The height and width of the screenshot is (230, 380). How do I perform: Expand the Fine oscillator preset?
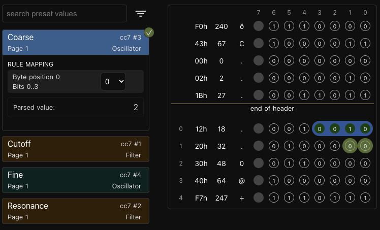(x=76, y=180)
